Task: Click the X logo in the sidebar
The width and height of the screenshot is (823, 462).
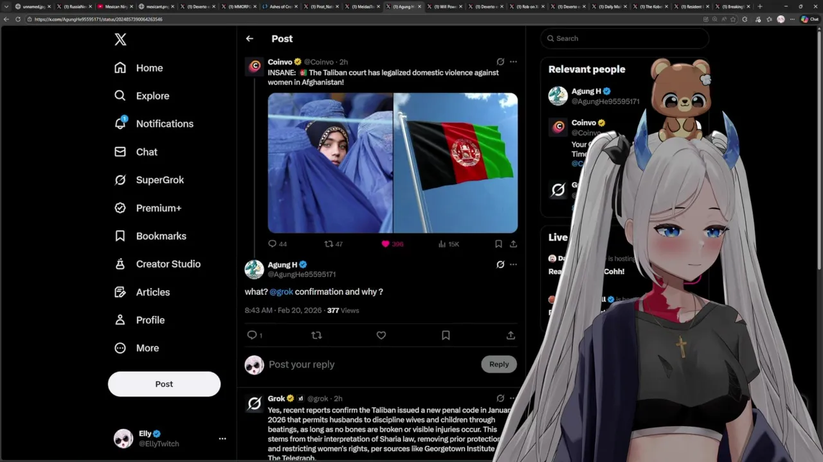Action: [x=120, y=39]
